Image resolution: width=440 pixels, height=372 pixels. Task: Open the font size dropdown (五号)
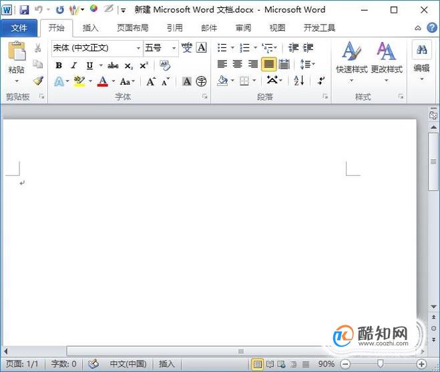[x=174, y=48]
